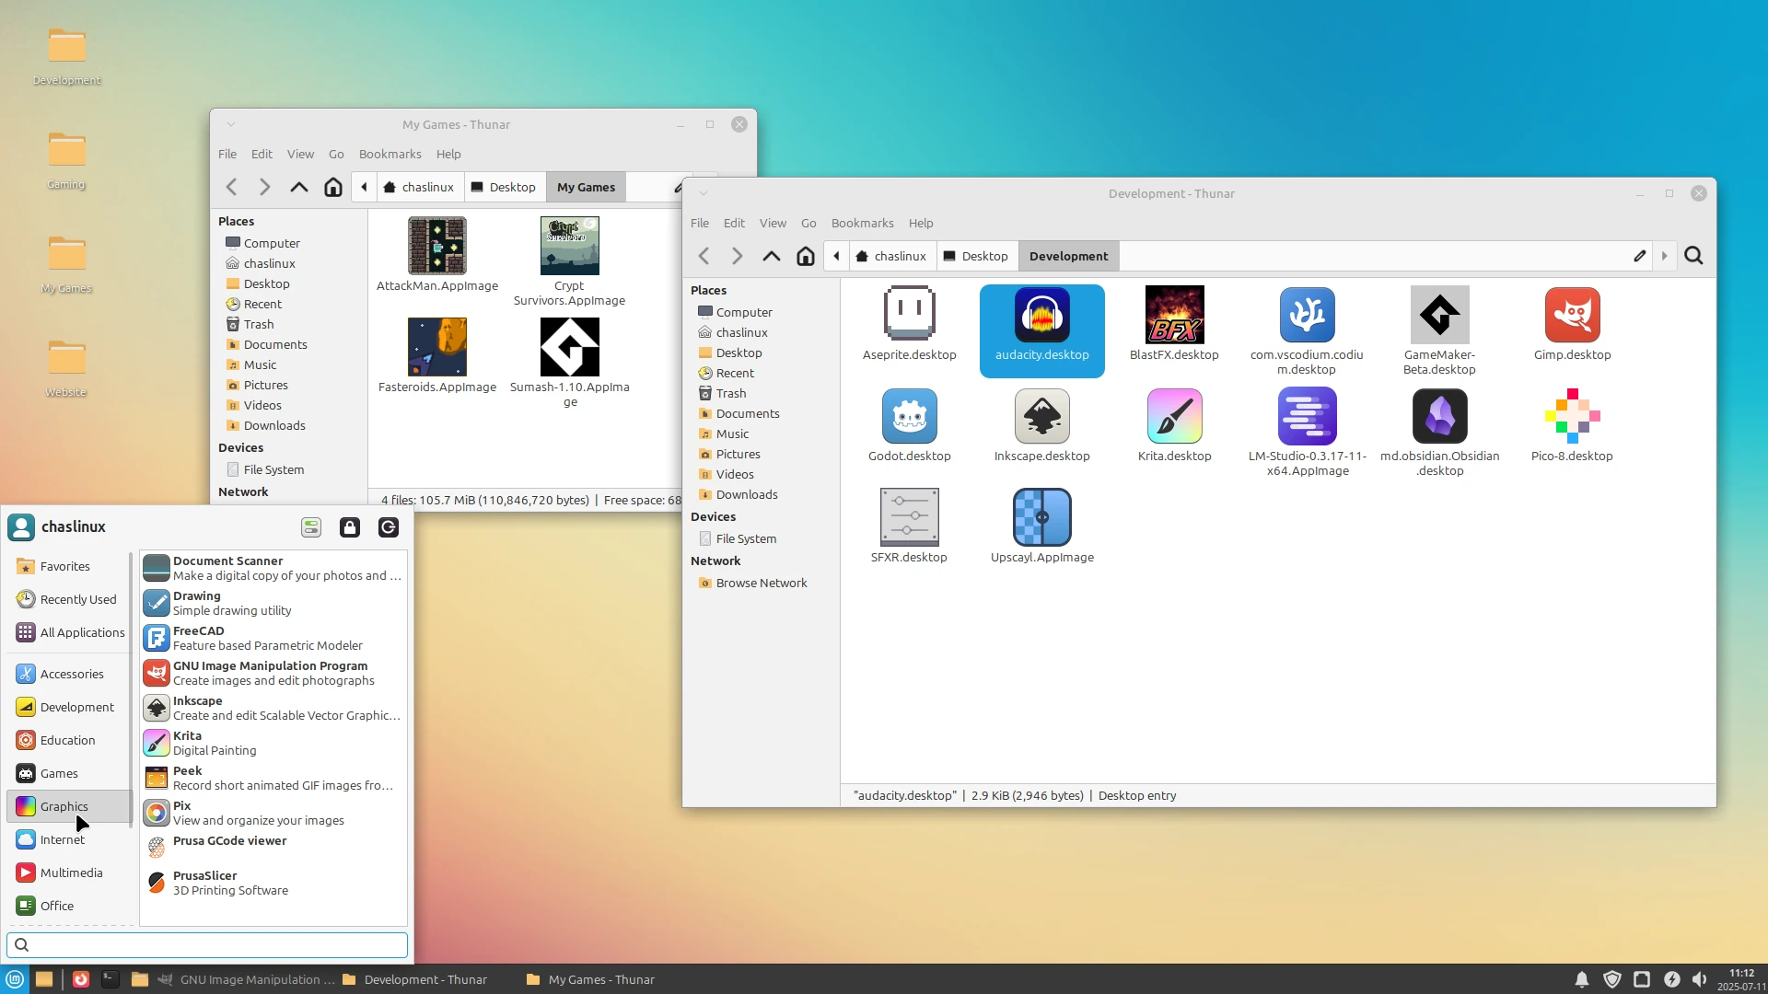Go to parent folder in Development window

pos(772,256)
